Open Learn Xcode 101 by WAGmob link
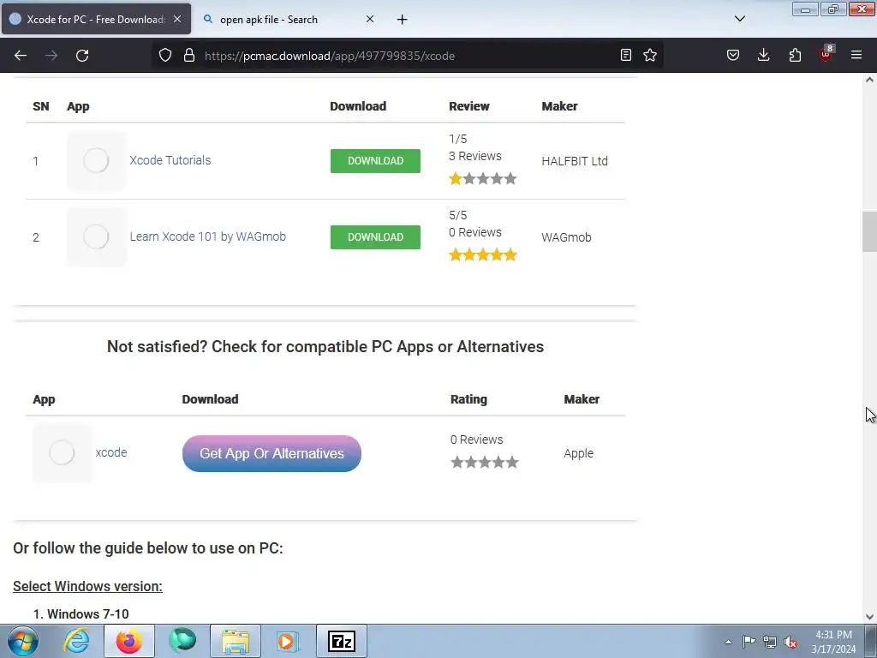This screenshot has height=658, width=877. tap(207, 236)
